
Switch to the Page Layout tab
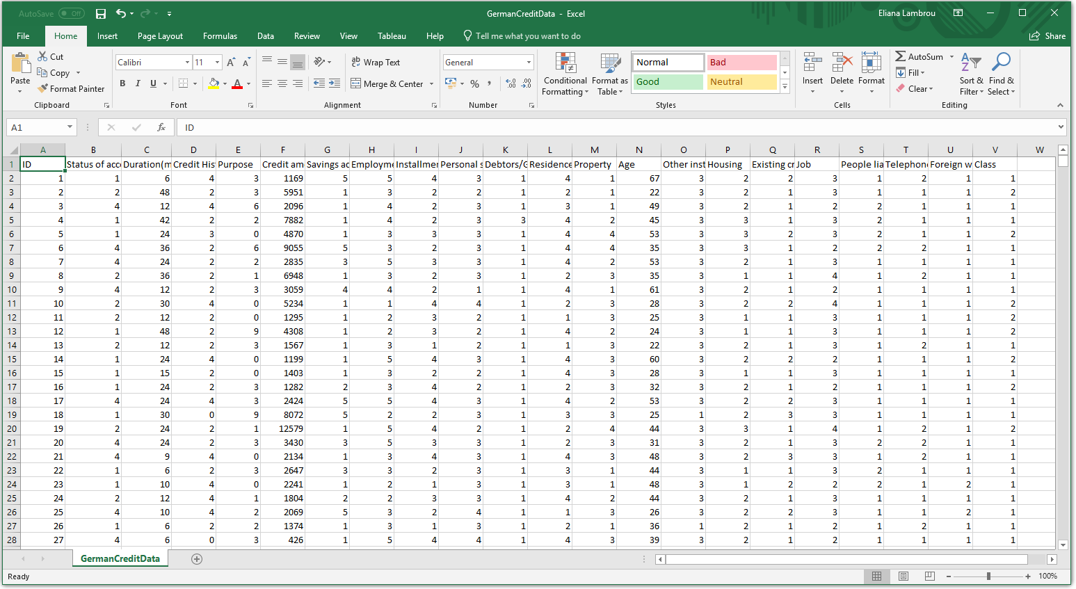click(x=160, y=36)
